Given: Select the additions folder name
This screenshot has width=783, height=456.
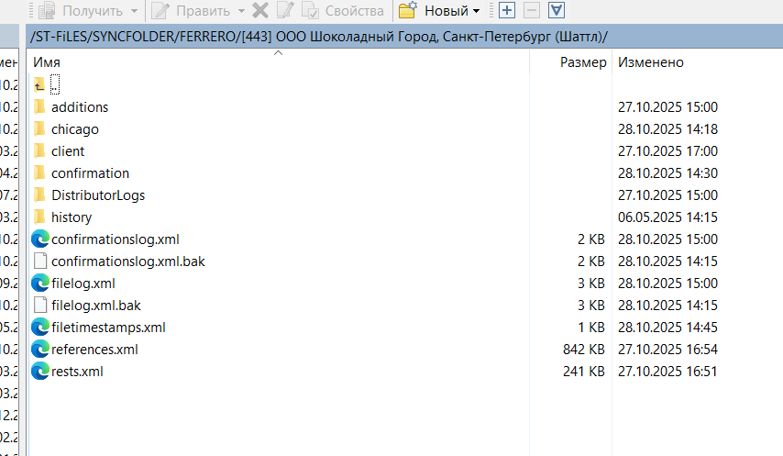Looking at the screenshot, I should [80, 106].
